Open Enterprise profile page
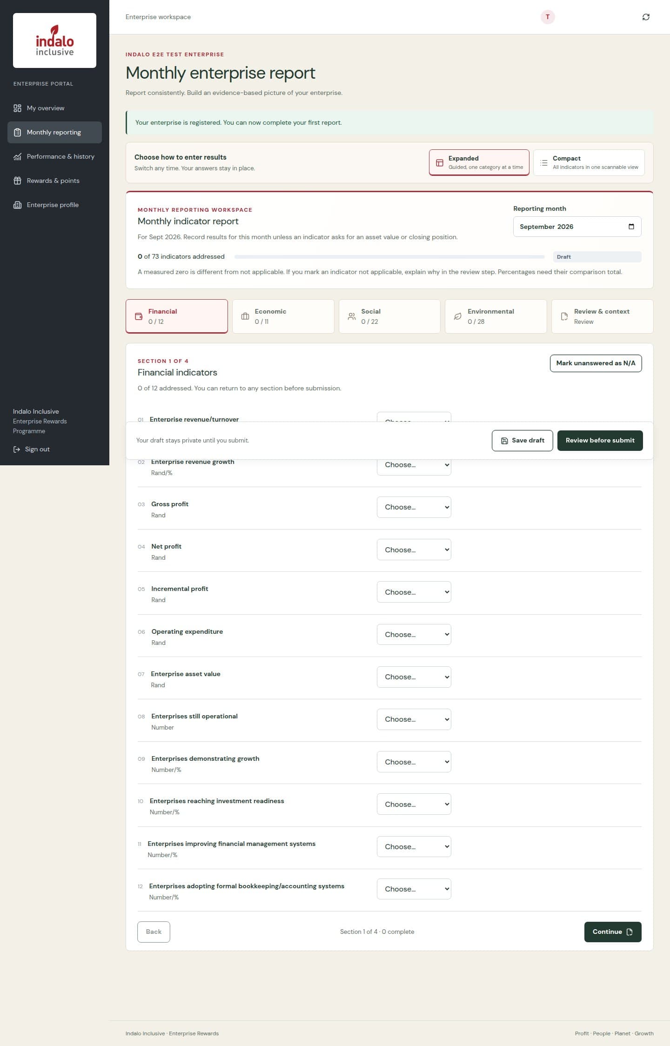670x1046 pixels. pyautogui.click(x=54, y=205)
